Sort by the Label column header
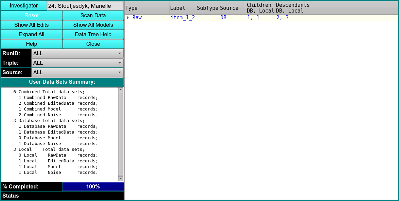 [182, 8]
